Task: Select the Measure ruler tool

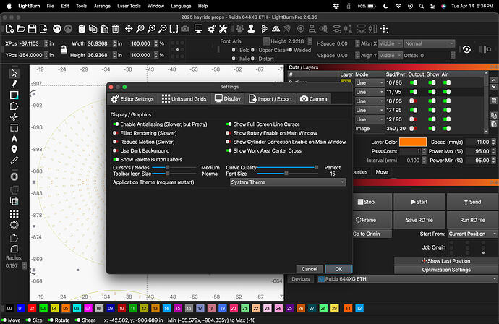Action: tap(14, 161)
